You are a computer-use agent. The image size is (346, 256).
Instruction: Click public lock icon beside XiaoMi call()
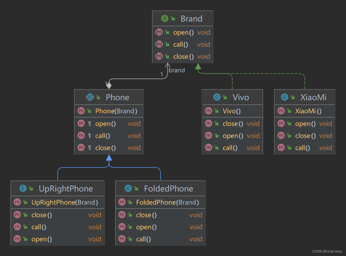[289, 147]
